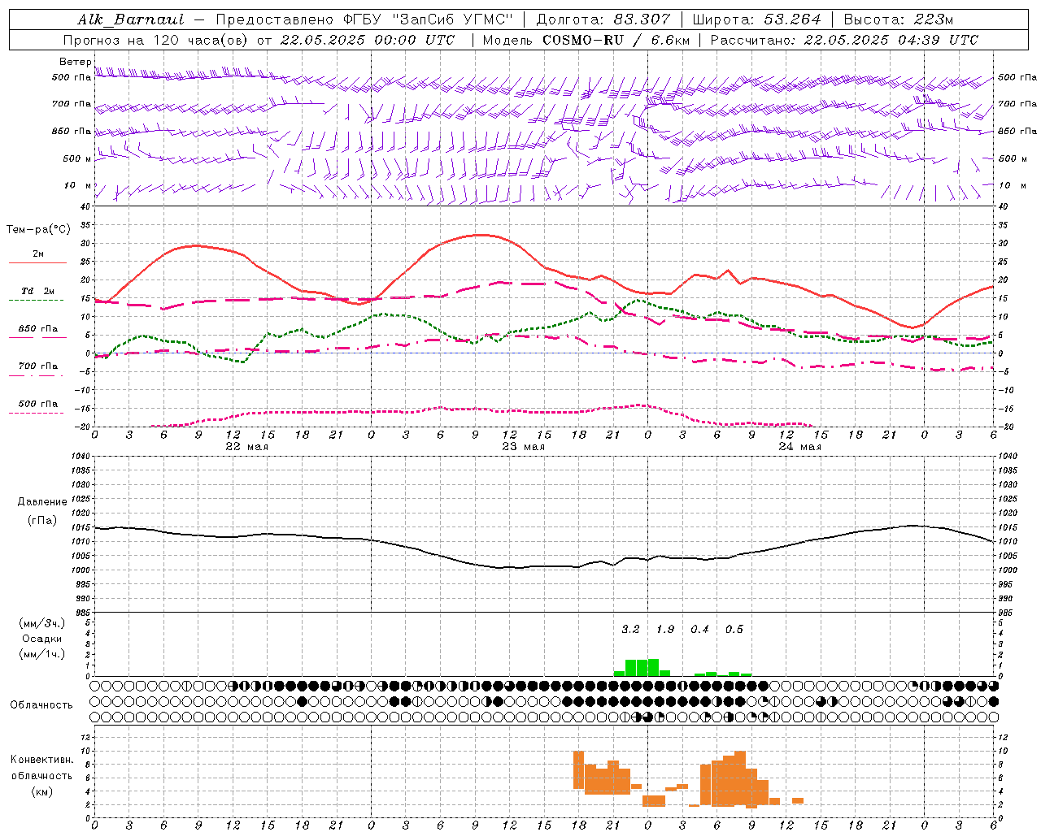Click the precipitation value '1.9'
1041x832 pixels.
point(665,629)
